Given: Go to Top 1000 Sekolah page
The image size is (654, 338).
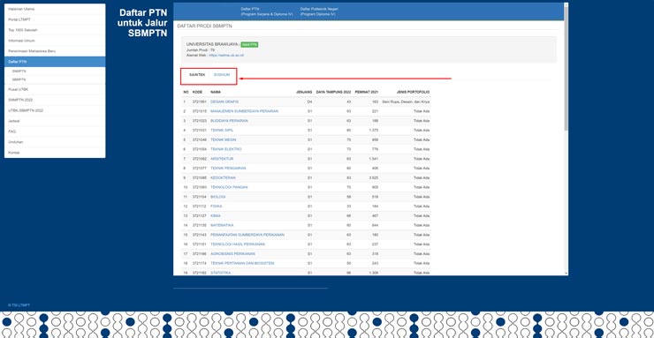Looking at the screenshot, I should (x=55, y=30).
